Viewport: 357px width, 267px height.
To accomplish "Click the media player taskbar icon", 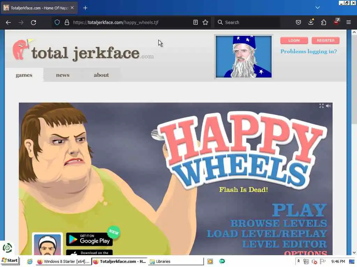I will (x=210, y=261).
